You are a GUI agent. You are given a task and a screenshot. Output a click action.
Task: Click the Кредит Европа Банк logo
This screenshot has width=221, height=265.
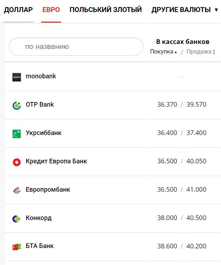(17, 162)
